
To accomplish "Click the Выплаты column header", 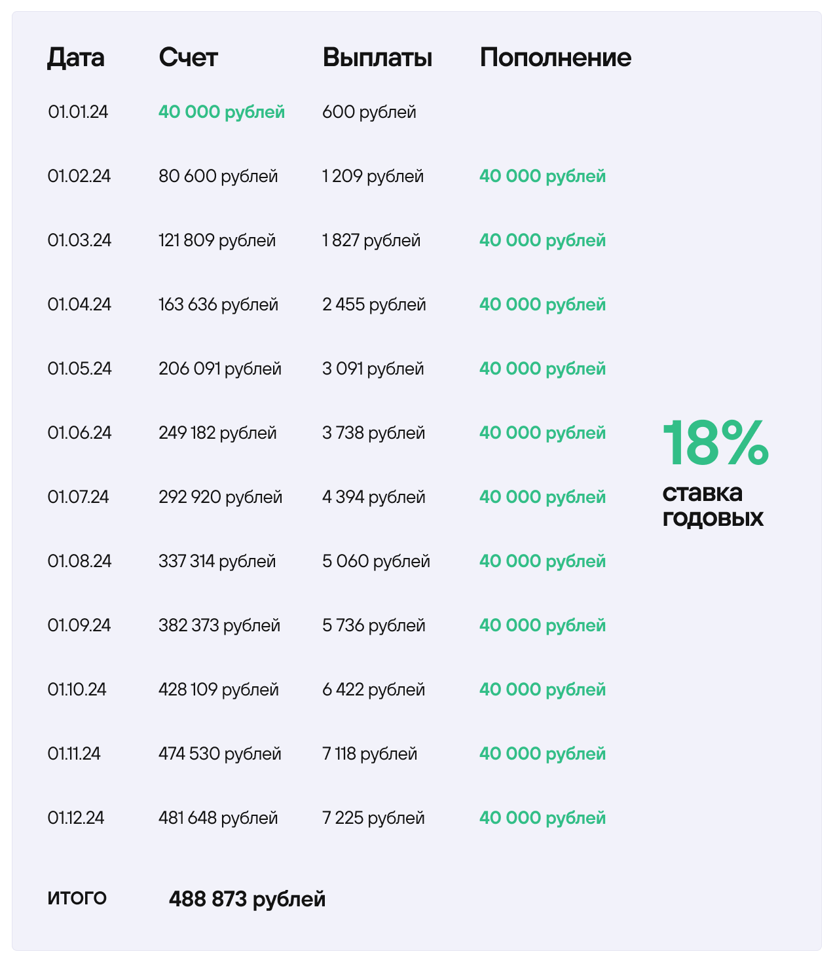I will point(377,58).
